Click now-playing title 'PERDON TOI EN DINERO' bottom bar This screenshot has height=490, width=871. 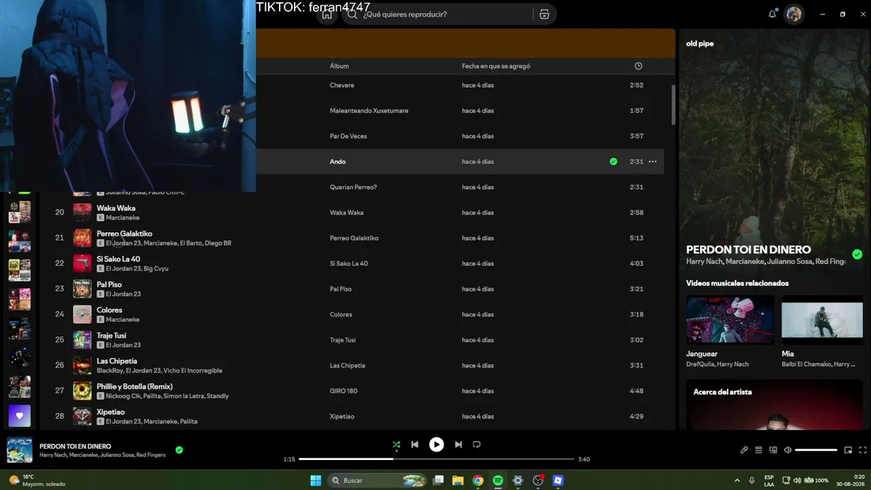click(76, 446)
